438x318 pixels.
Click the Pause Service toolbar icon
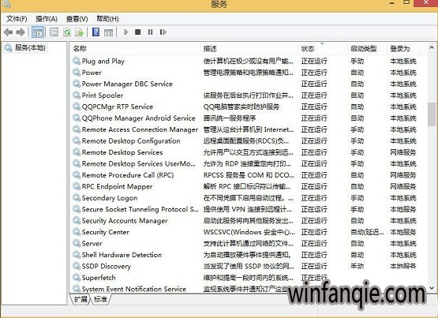tap(150, 32)
